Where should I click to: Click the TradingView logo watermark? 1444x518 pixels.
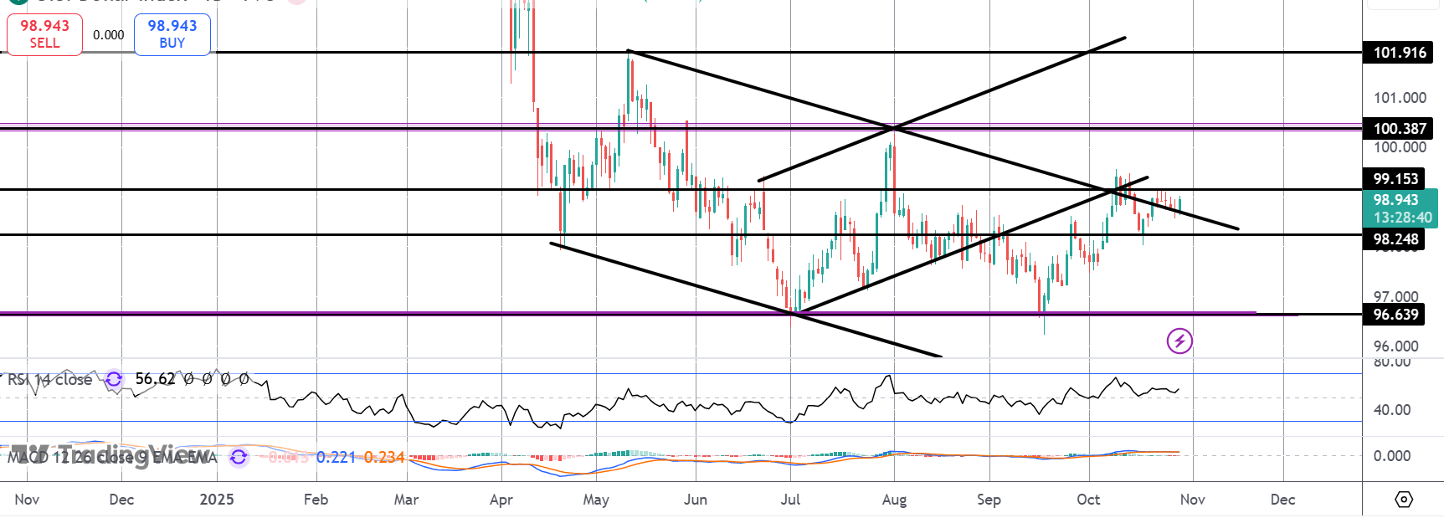[x=109, y=453]
